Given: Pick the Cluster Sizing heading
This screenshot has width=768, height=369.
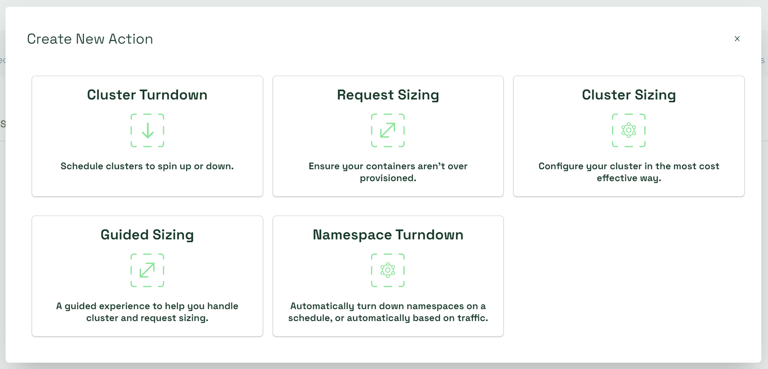Looking at the screenshot, I should click(629, 95).
